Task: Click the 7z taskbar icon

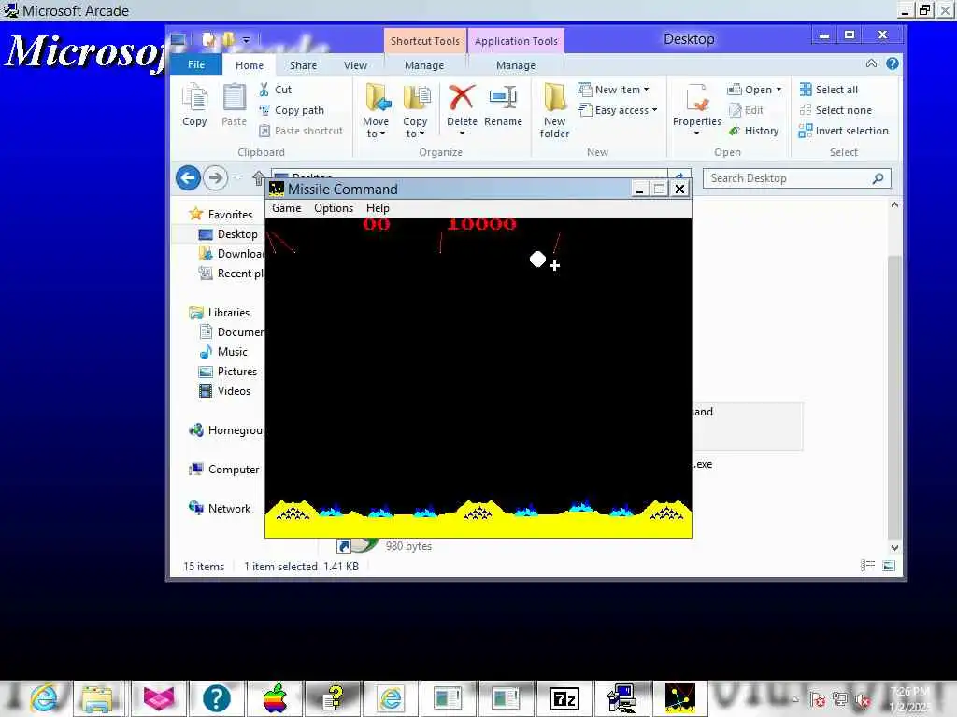Action: coord(564,698)
